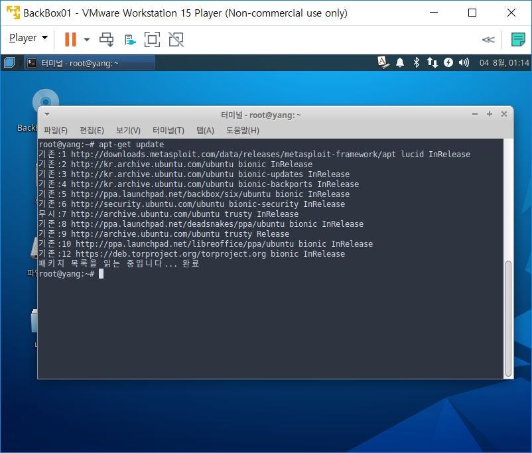Click the terminal vertical scrollbar thumb
The image size is (532, 453).
508,318
